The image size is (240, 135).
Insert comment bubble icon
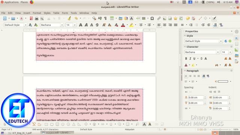click(188, 18)
